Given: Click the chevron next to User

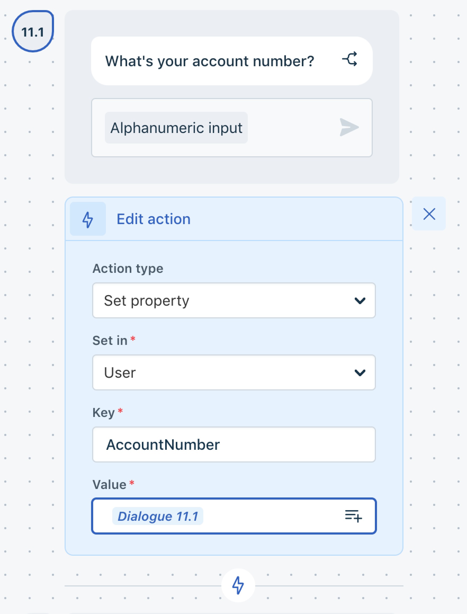Looking at the screenshot, I should [x=360, y=372].
